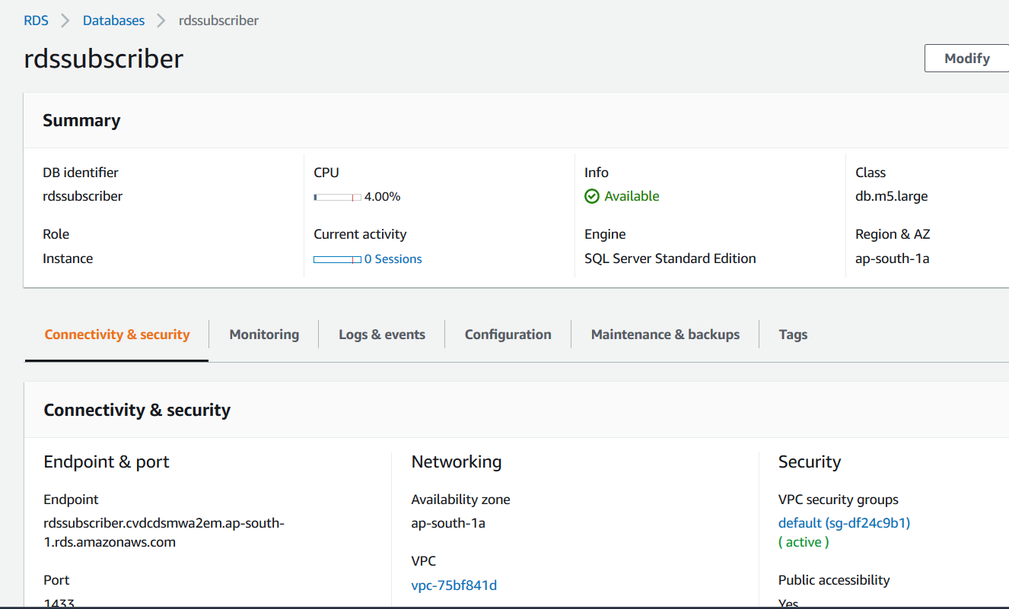Open the Tags tab
Screen dimensions: 1009x609
793,335
